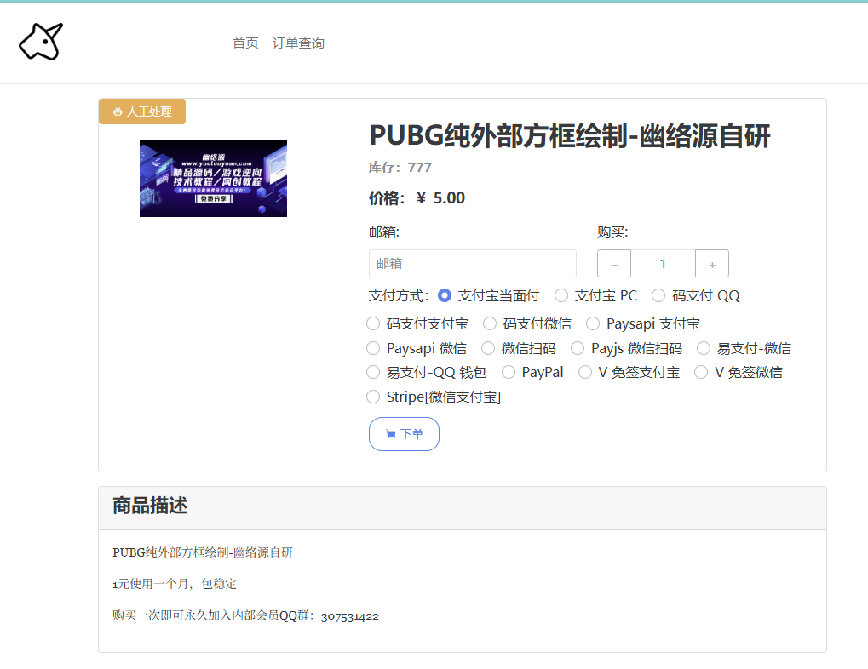Click the unicorn site logo
Viewport: 868px width, 669px height.
41,42
